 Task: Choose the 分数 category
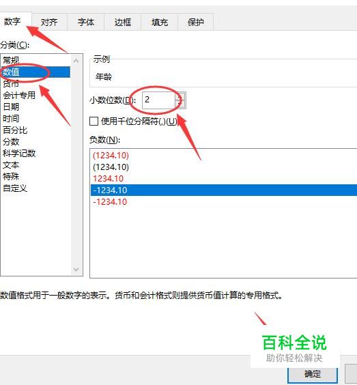tap(36, 142)
